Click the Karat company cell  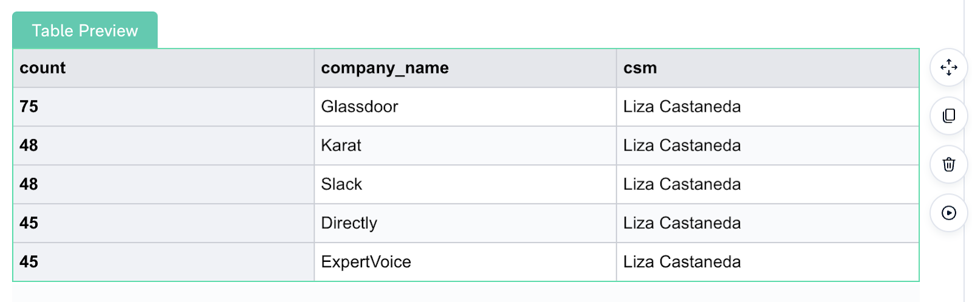point(465,146)
